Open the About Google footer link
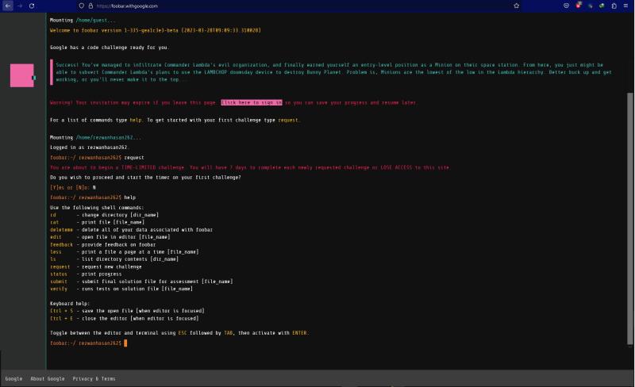The width and height of the screenshot is (635, 387). click(48, 378)
